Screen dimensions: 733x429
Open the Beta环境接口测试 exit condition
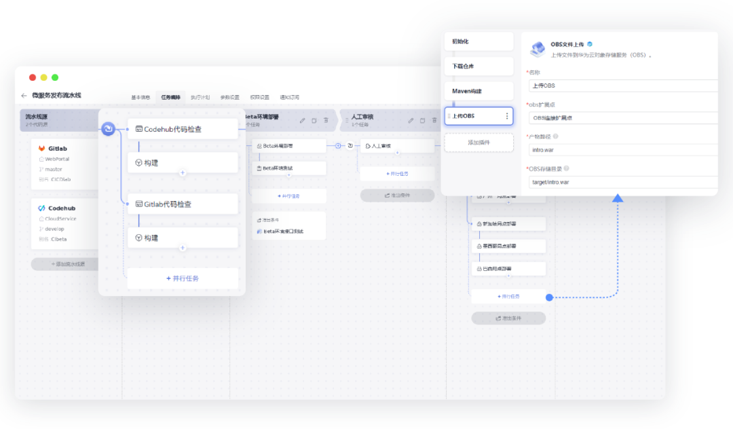pos(280,231)
